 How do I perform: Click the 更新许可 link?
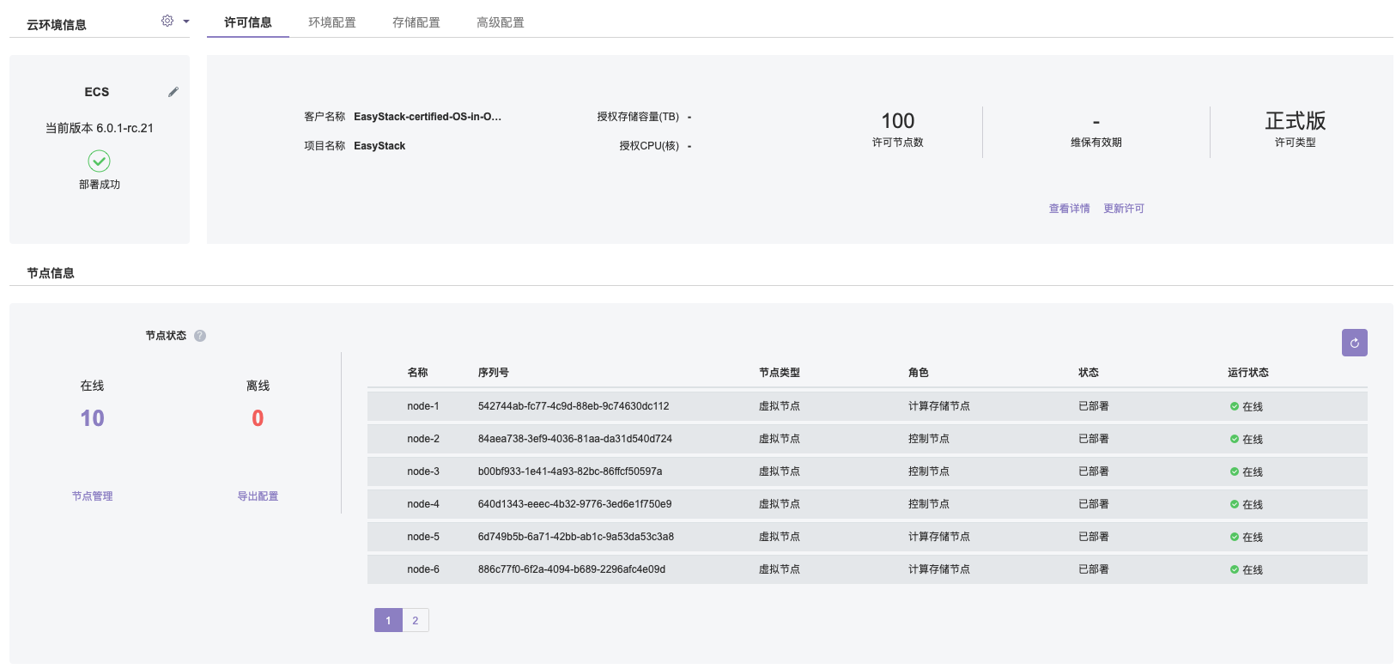[1123, 209]
